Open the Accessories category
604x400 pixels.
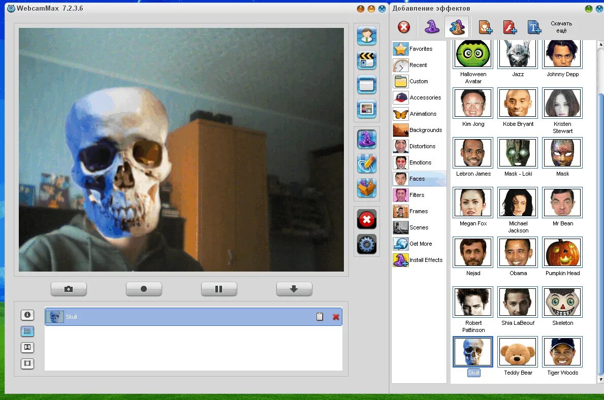pyautogui.click(x=419, y=97)
